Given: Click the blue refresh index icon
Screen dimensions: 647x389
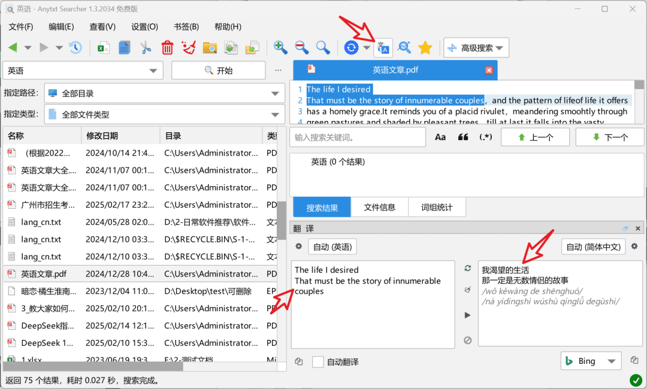Looking at the screenshot, I should 351,48.
